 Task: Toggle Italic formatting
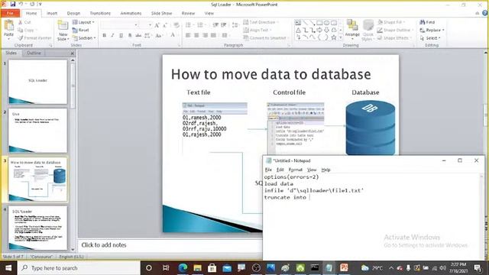(112, 35)
